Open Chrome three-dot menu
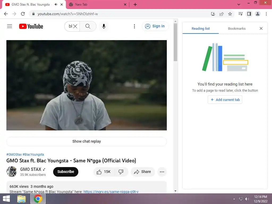 click(x=266, y=14)
